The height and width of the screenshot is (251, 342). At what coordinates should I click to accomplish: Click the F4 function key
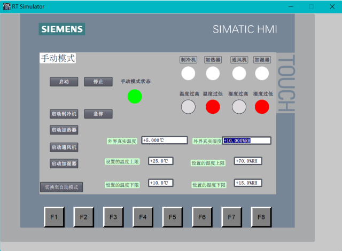(x=143, y=217)
